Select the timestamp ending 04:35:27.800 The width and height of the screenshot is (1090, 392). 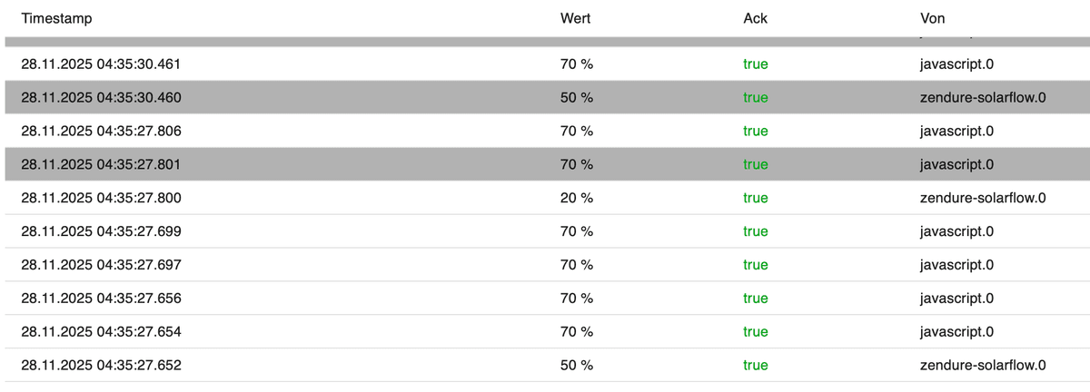point(101,198)
